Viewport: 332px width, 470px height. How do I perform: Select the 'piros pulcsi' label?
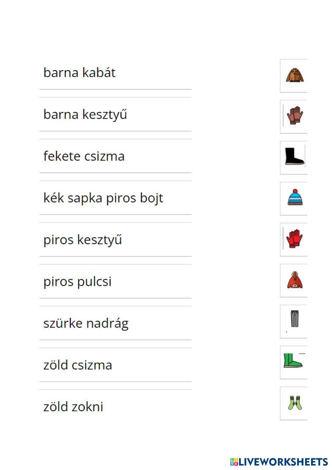point(77,282)
